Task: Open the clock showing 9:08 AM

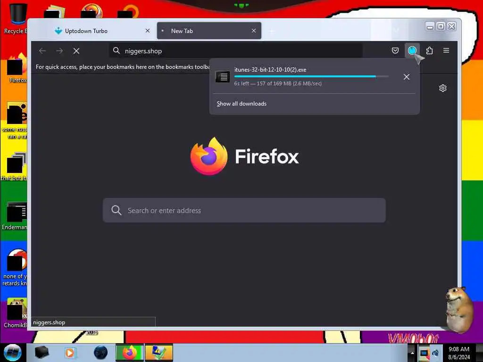Action: point(458,353)
